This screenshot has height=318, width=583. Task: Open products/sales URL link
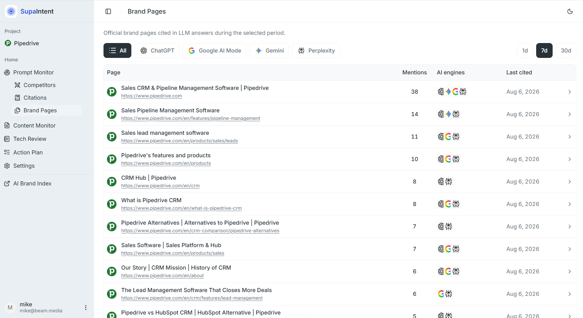[x=173, y=253]
